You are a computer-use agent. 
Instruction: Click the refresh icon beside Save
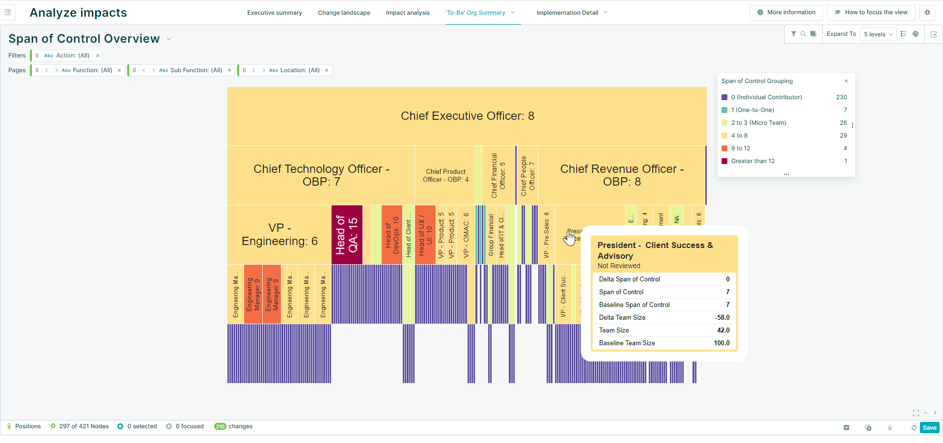click(914, 428)
